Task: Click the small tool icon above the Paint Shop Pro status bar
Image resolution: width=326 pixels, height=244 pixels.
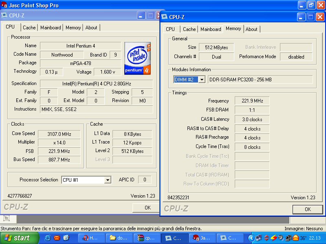Action: pyautogui.click(x=7, y=218)
